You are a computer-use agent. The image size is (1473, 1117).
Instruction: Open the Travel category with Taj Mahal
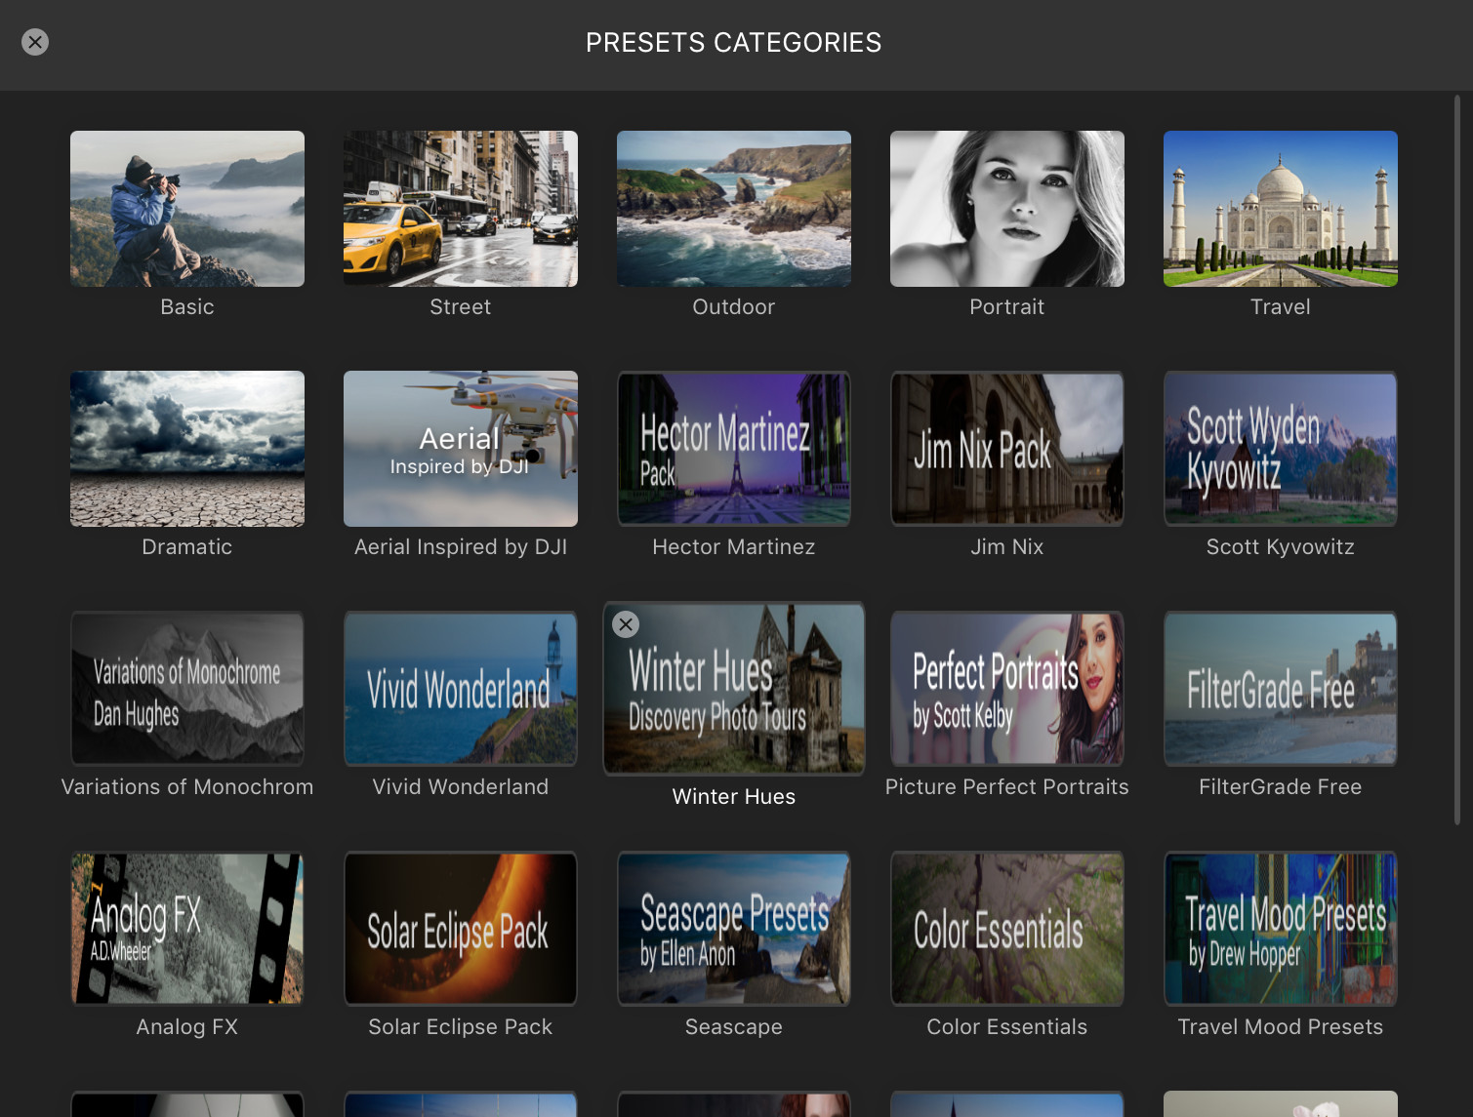(x=1281, y=209)
